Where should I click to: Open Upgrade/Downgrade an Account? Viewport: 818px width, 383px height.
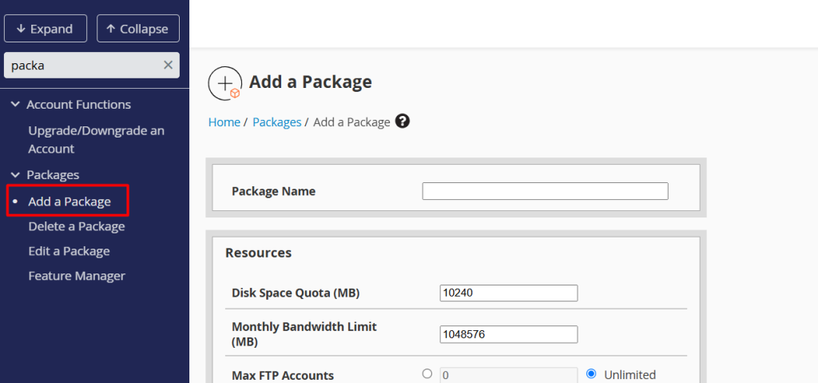tap(96, 139)
